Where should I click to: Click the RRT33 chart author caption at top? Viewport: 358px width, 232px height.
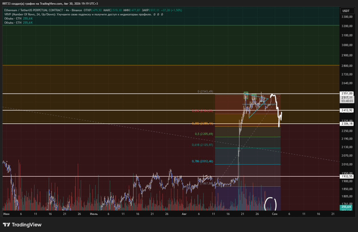pos(50,3)
